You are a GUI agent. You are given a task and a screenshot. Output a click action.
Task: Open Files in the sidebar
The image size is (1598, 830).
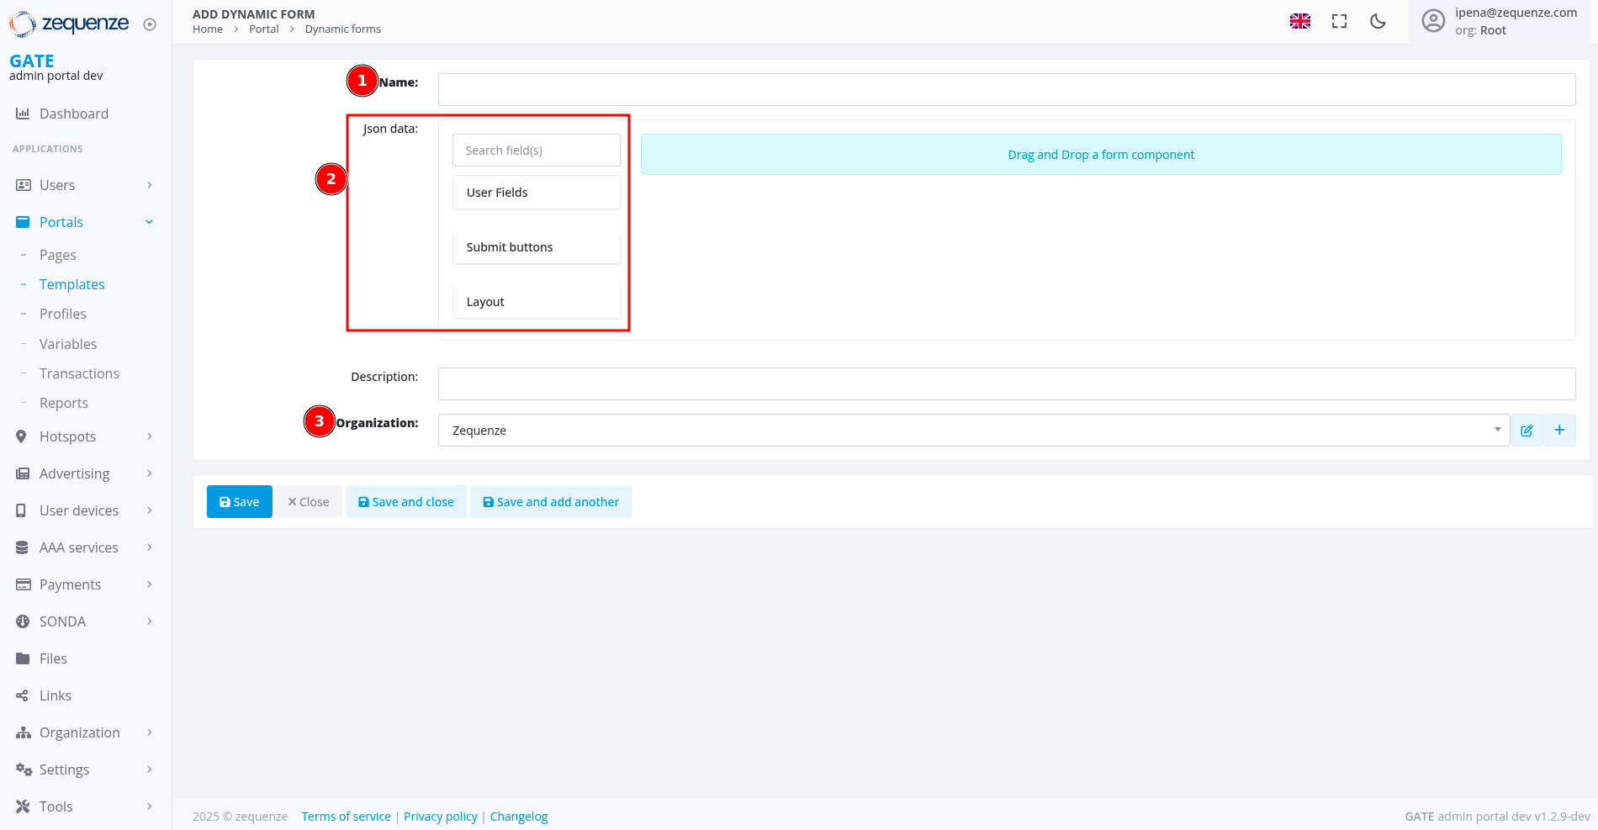point(53,658)
